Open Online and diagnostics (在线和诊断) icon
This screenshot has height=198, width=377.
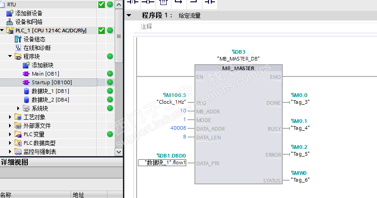point(18,48)
